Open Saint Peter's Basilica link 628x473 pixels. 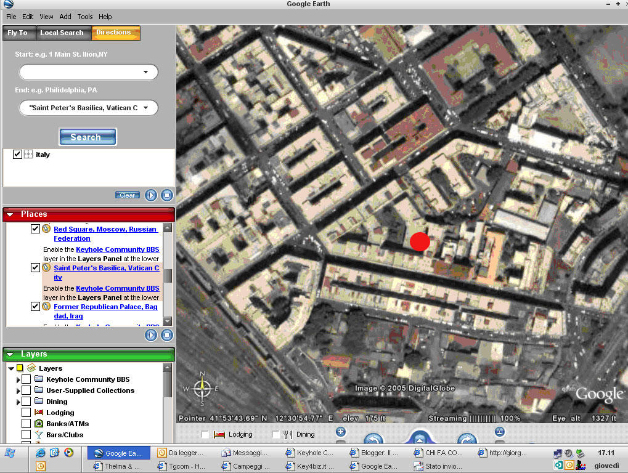107,272
